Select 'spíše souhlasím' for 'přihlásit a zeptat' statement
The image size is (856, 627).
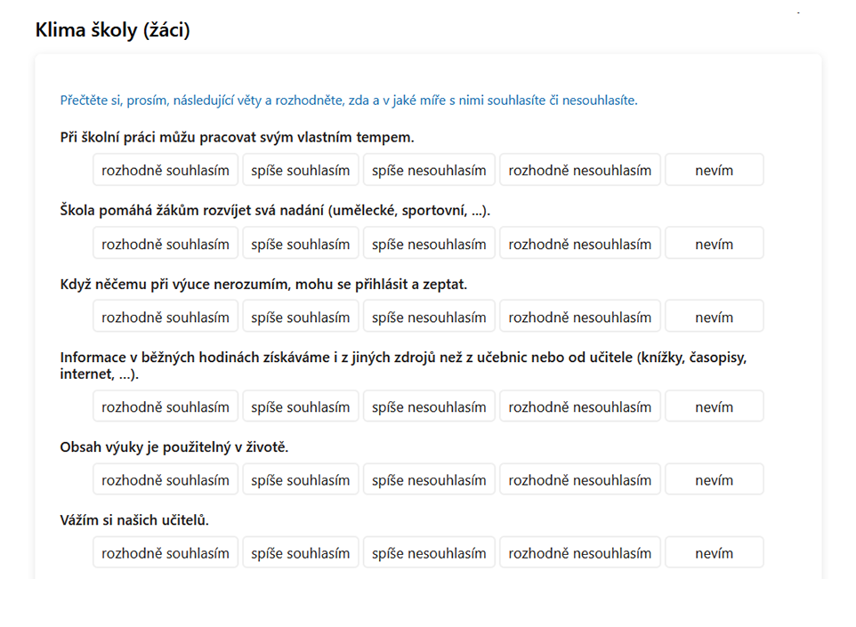(x=301, y=317)
